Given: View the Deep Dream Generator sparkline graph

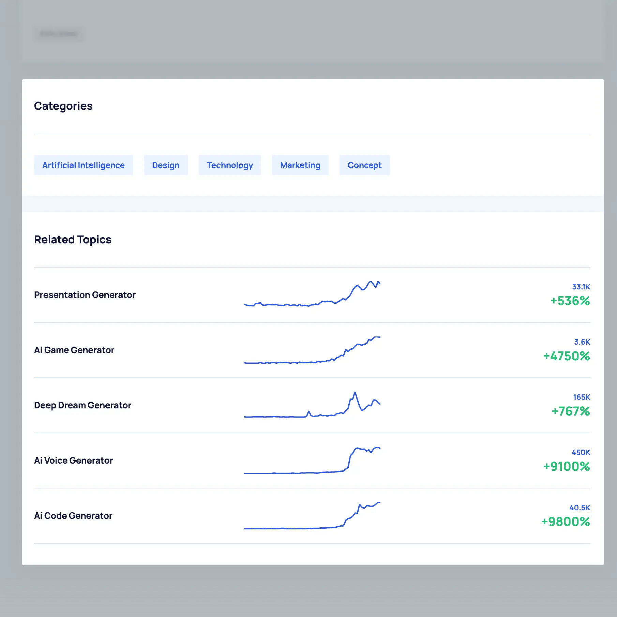Looking at the screenshot, I should point(312,405).
